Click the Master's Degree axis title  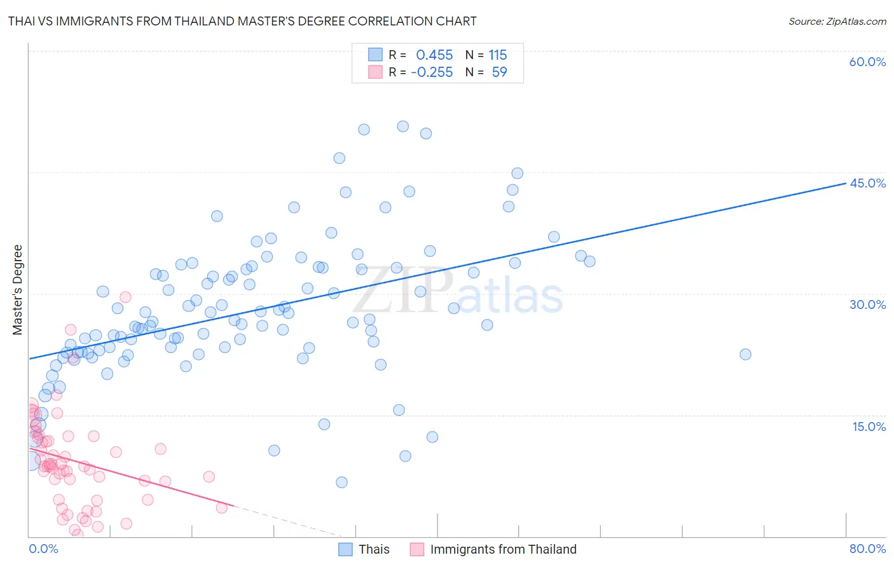pos(17,290)
